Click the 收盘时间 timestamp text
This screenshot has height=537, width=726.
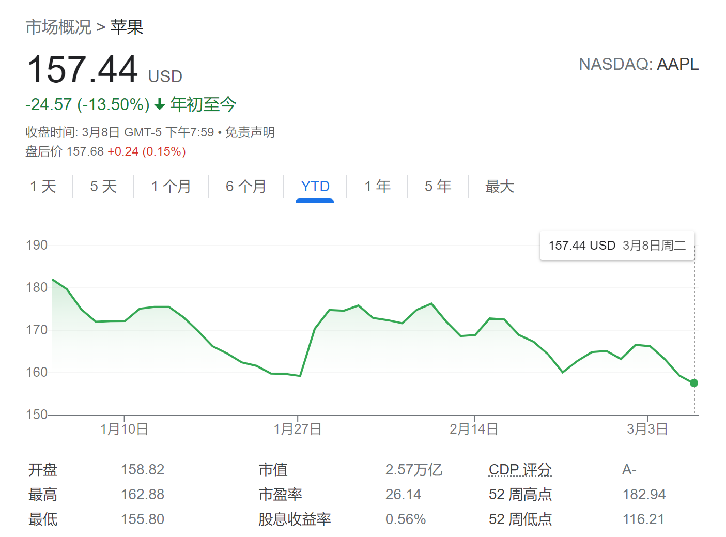[120, 132]
